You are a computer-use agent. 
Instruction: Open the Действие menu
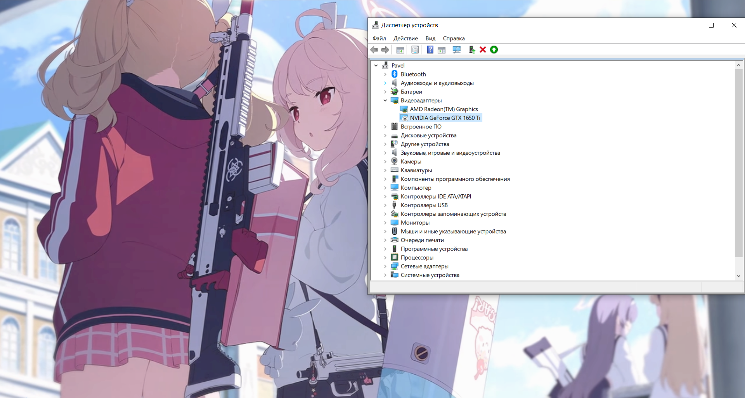click(405, 38)
